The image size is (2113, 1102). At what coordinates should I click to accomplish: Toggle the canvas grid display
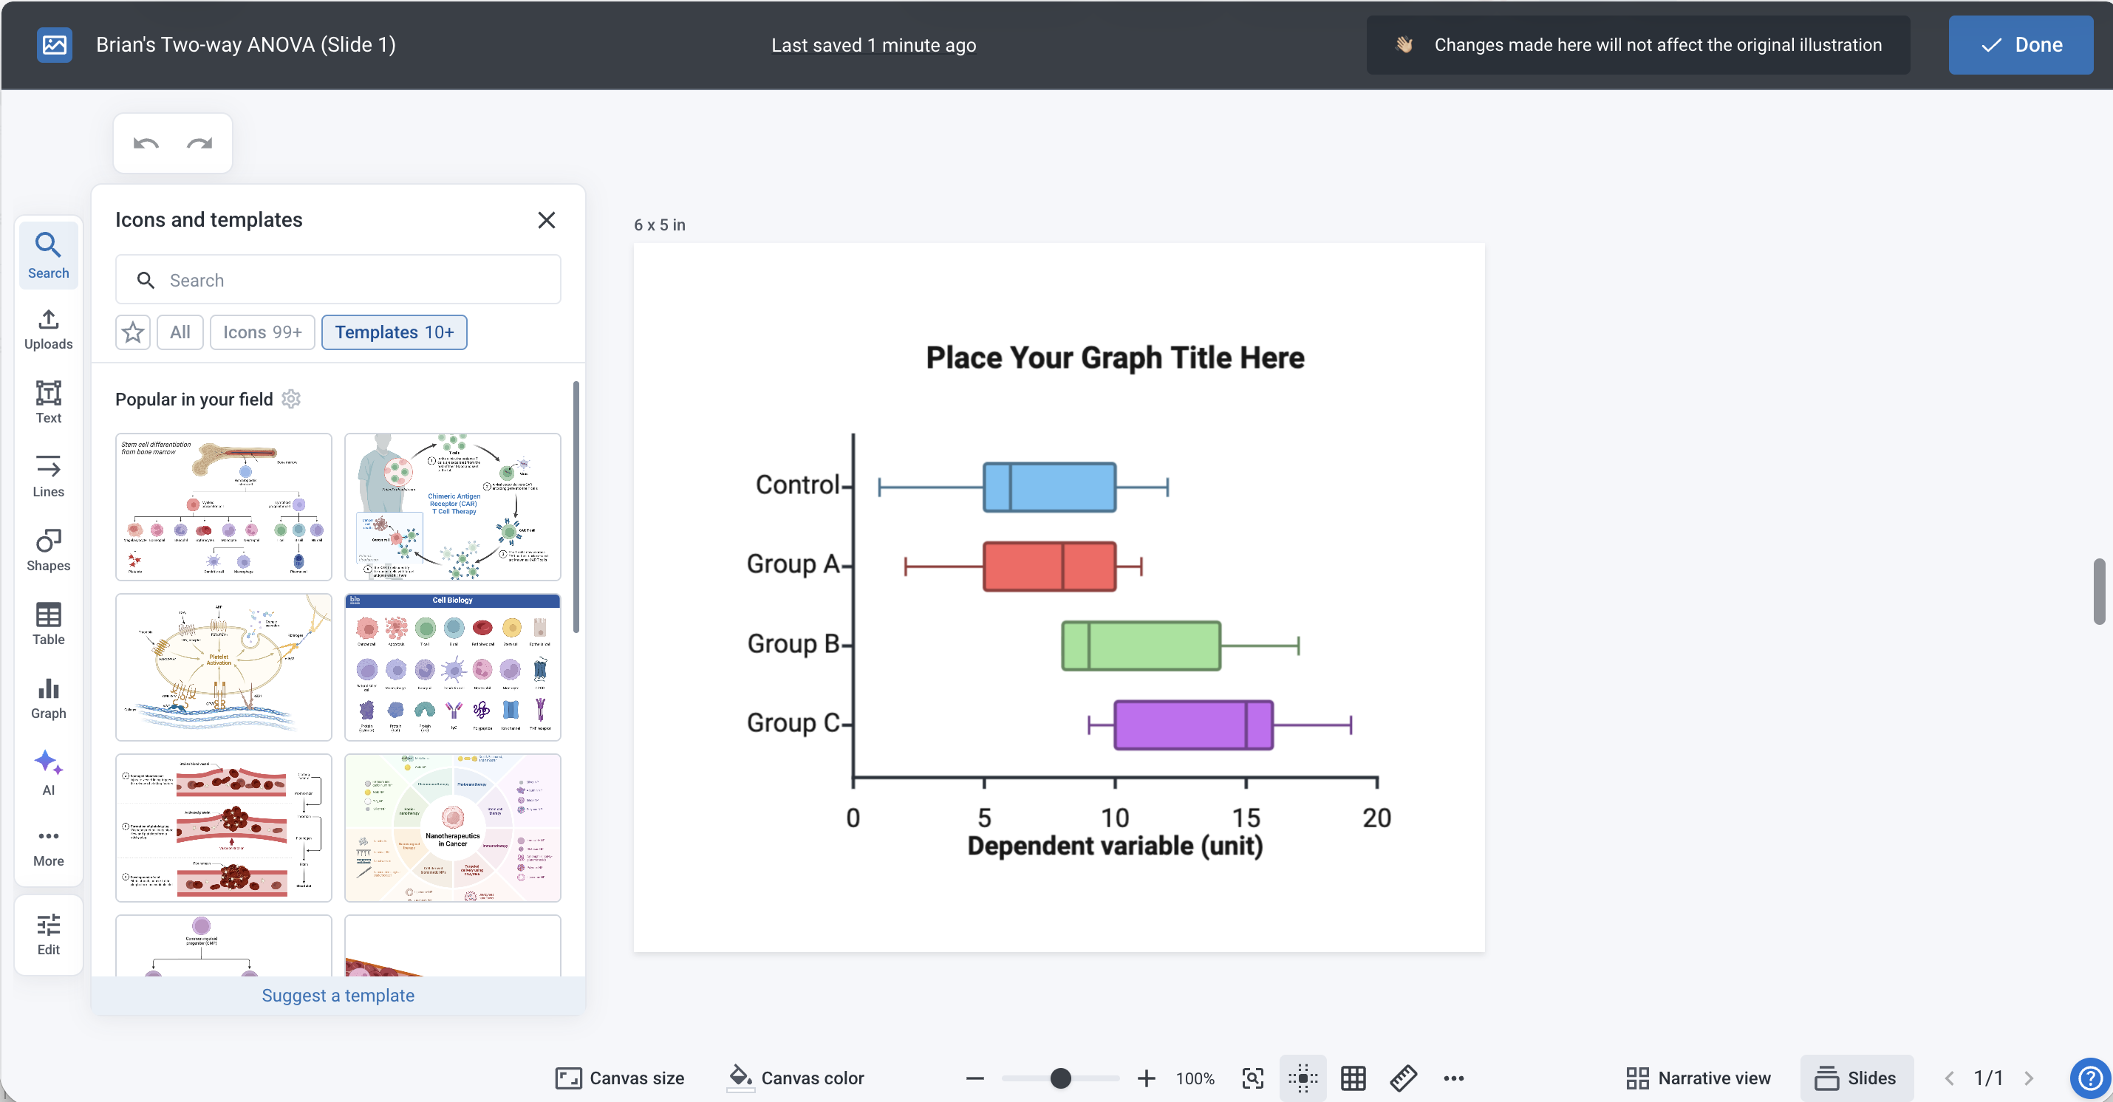1354,1078
